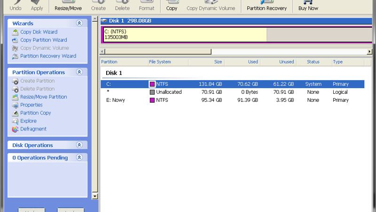376x212 pixels.
Task: Click the C: (NTFS) 135003MB disk map block
Action: click(x=237, y=34)
